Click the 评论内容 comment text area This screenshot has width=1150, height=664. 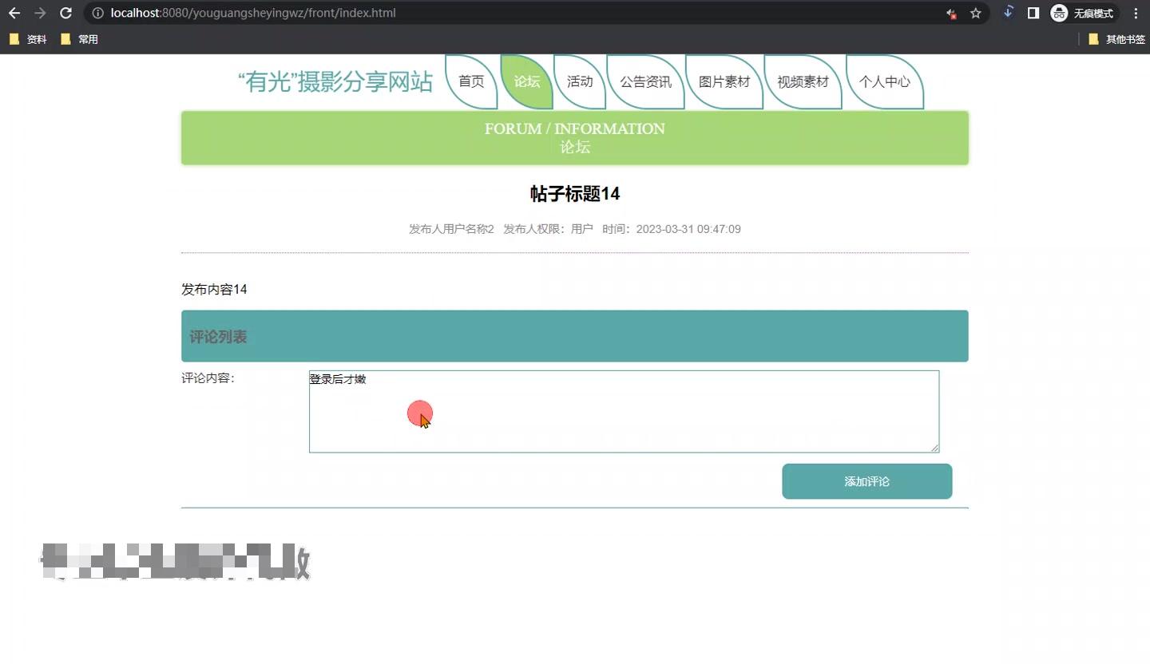[x=624, y=411]
